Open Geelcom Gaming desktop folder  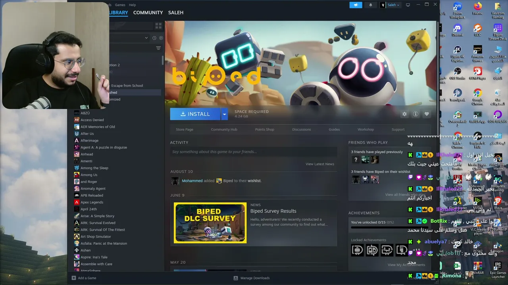tap(498, 11)
